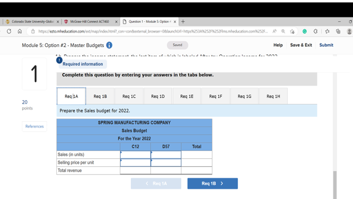Screen dimensions: 353x199
Task: Click the C12 Selling price per unit cell
Action: [x=135, y=162]
